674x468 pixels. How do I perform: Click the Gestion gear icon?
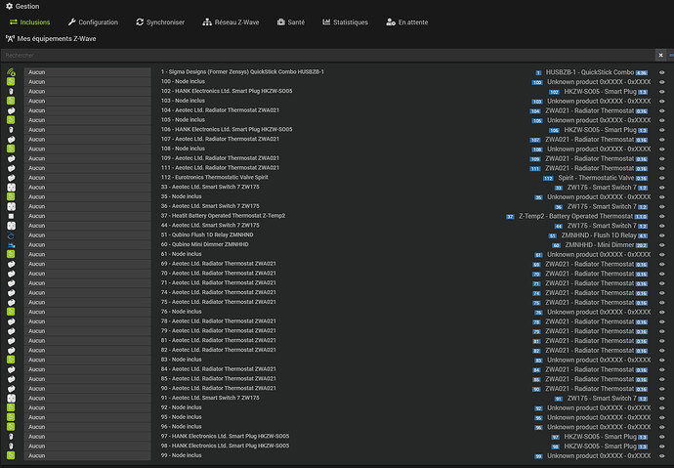[9, 6]
